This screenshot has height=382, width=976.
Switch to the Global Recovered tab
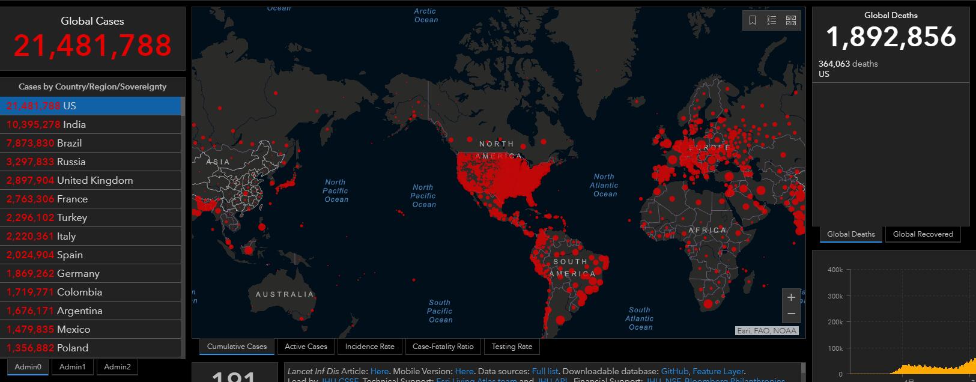pyautogui.click(x=923, y=234)
